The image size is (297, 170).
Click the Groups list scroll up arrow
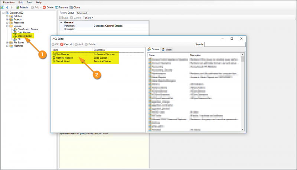pos(242,55)
